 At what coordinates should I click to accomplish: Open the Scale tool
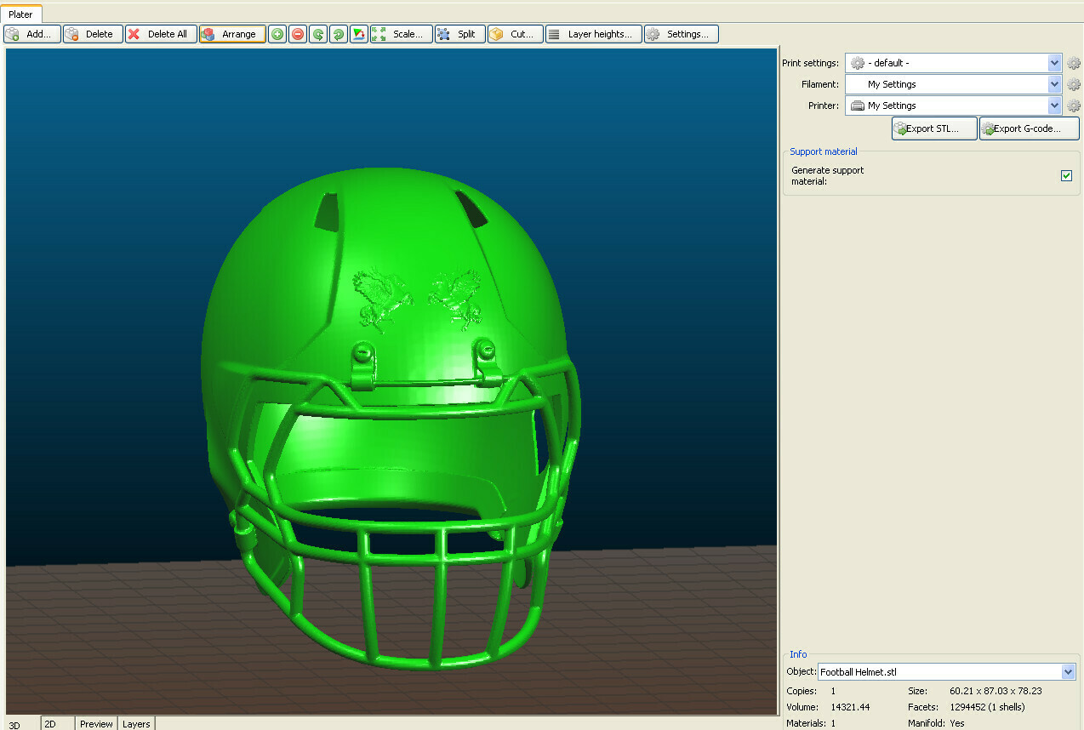400,34
